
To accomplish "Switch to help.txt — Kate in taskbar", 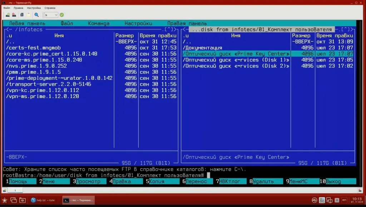I will pyautogui.click(x=43, y=200).
